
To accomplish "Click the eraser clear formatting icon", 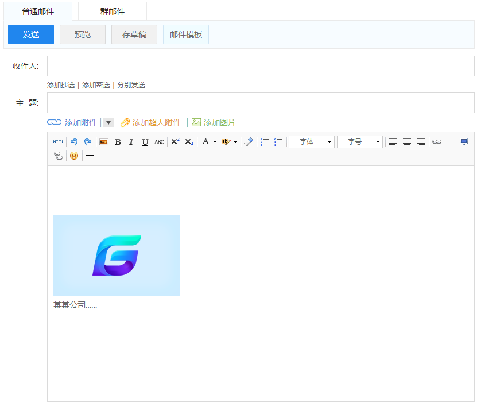I will (x=248, y=142).
